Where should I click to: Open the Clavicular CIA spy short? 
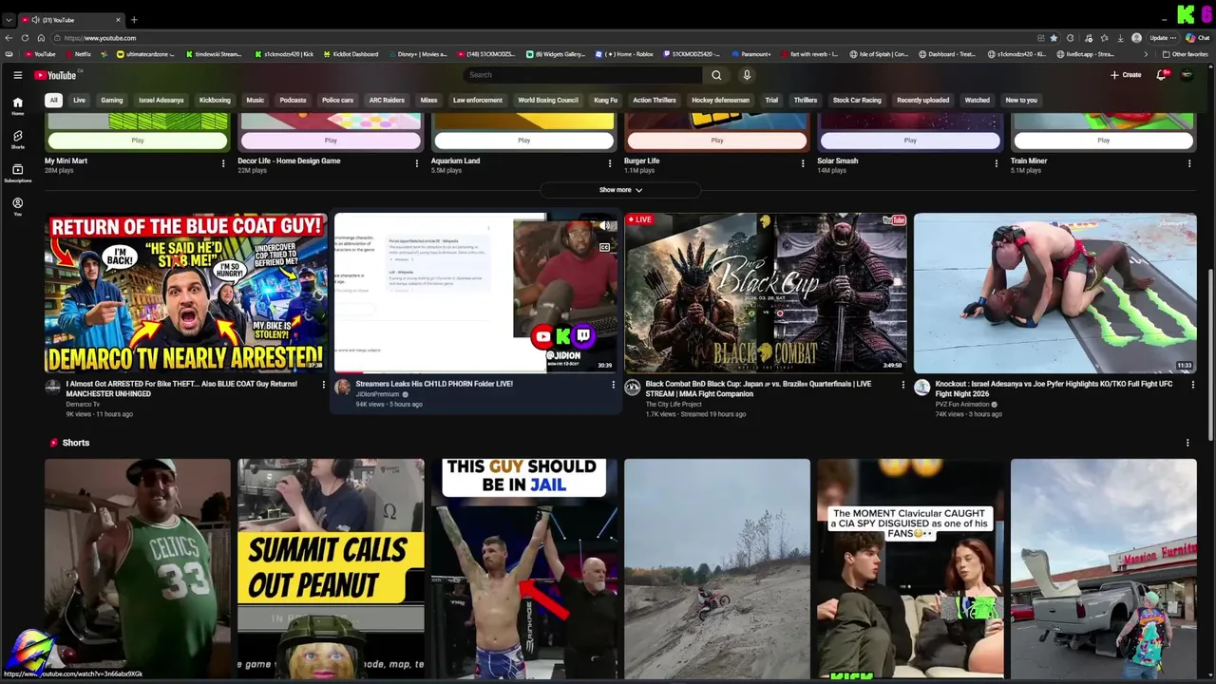[910, 569]
